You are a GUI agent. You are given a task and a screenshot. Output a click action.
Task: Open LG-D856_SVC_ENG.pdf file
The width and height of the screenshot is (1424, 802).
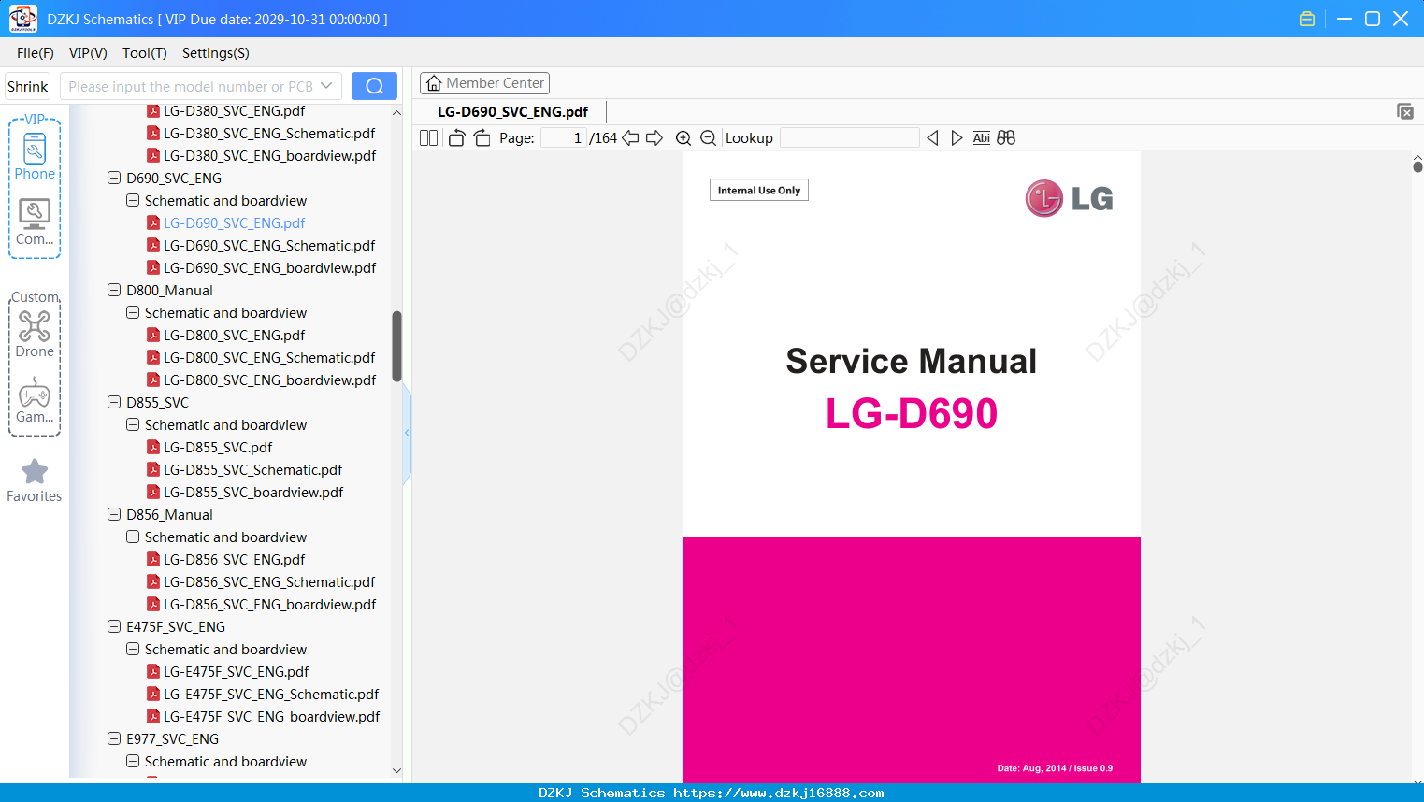point(234,560)
